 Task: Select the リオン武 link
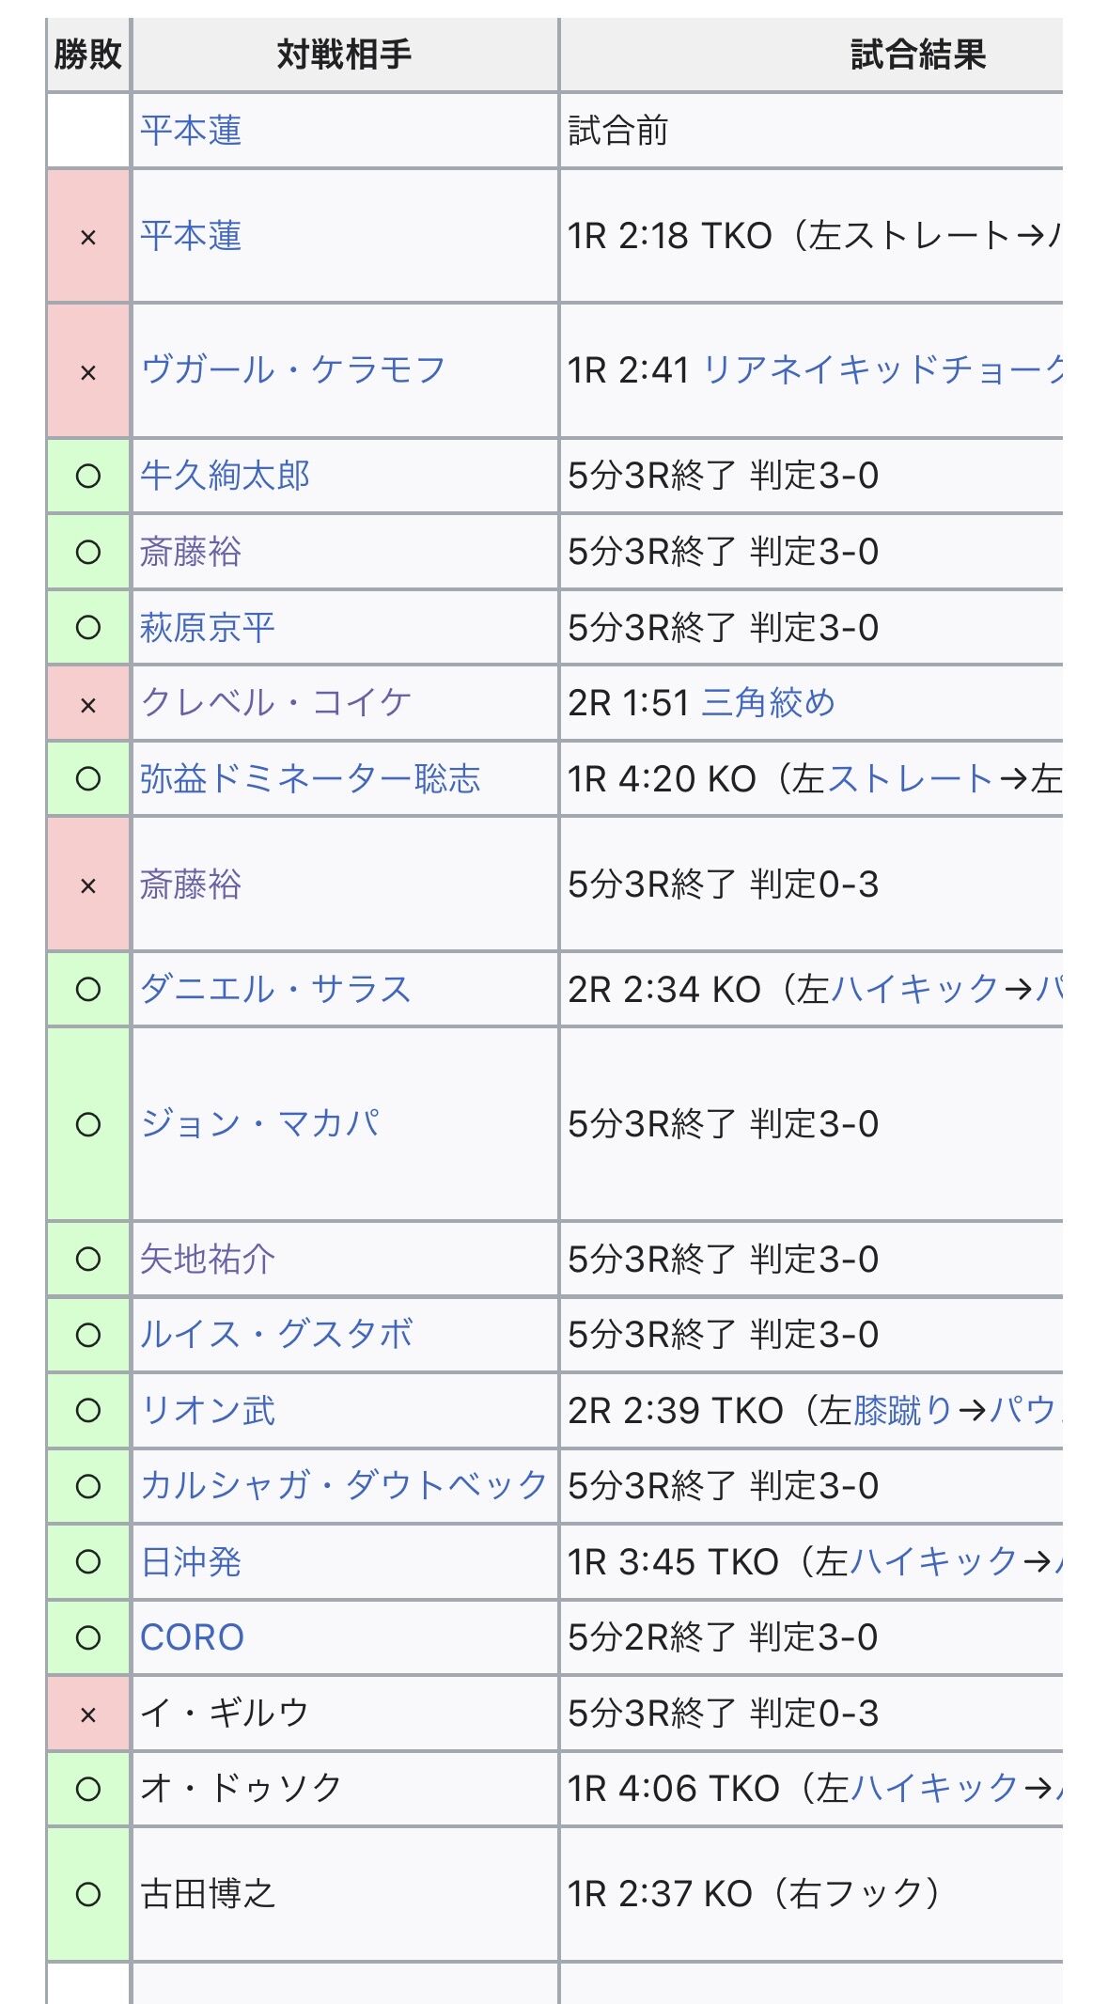coord(208,1411)
